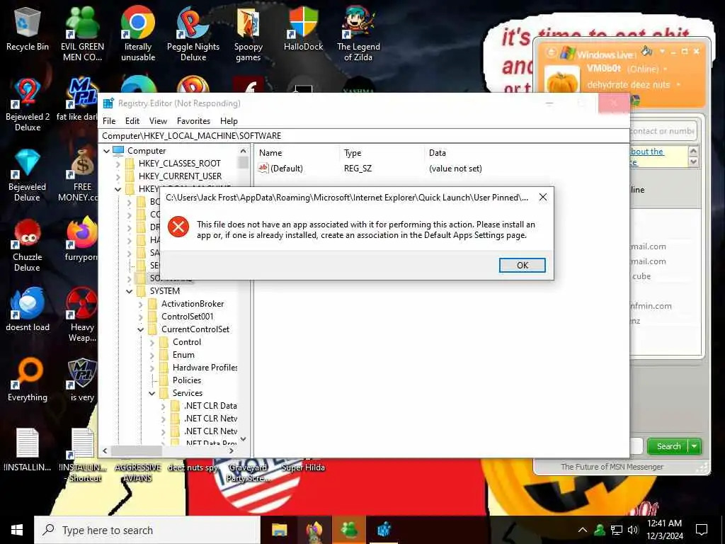
Task: Launch Bejeweled 2 Deluxe from the desktop
Action: [x=28, y=105]
